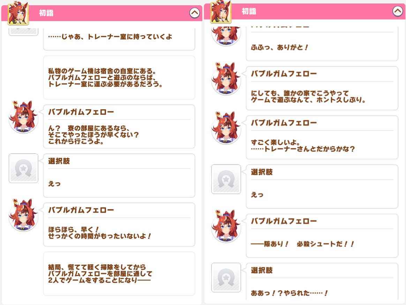
Task: Click the left panel 初詣 title bar
Action: [x=102, y=13]
